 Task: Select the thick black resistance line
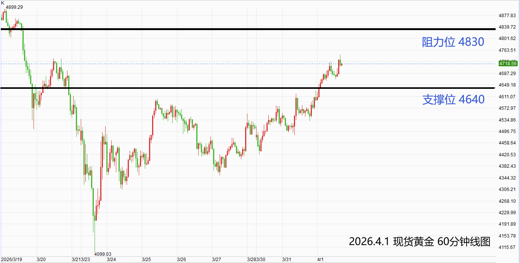click(x=248, y=29)
